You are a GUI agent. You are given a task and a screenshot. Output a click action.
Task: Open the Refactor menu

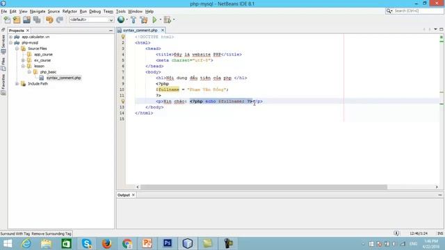click(x=70, y=11)
